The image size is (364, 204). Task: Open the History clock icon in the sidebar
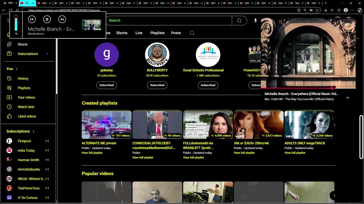9,78
